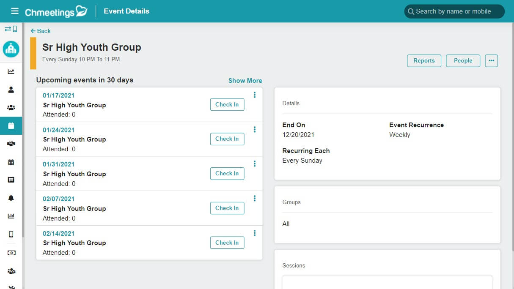Select the giving money icon in the sidebar

coord(11,253)
